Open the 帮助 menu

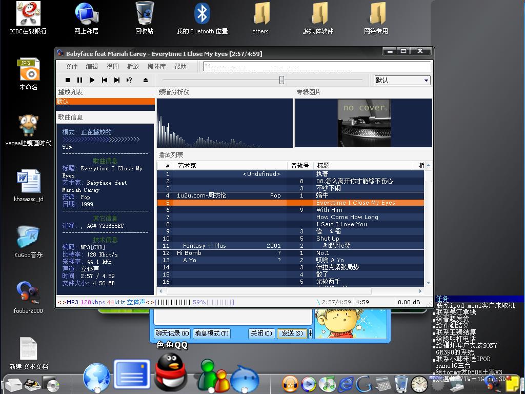[180, 66]
